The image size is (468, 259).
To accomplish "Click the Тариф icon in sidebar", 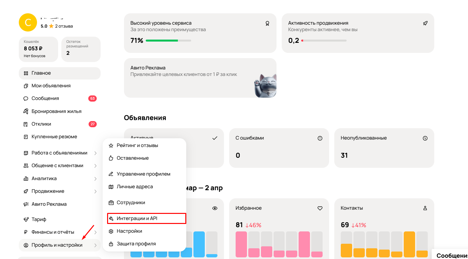I will click(26, 219).
